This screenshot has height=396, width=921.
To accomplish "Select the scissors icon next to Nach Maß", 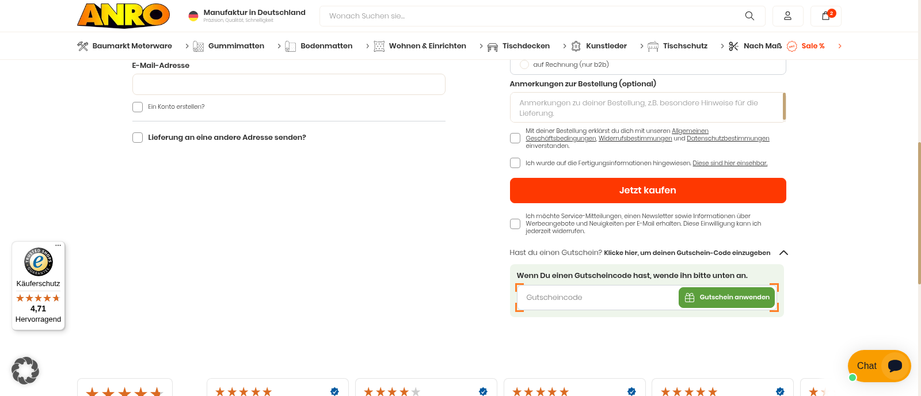I will tap(733, 45).
